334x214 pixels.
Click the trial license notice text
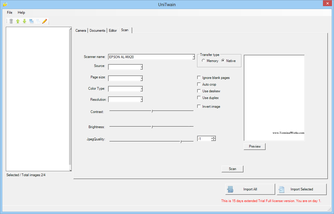pos(271,201)
